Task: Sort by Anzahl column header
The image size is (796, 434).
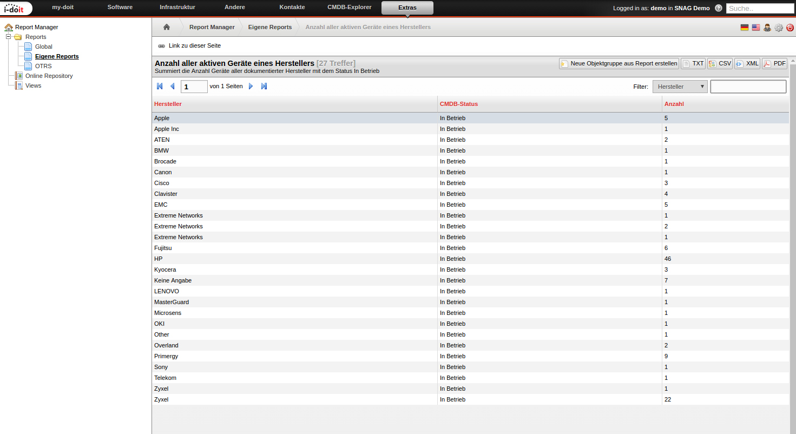Action: (674, 104)
